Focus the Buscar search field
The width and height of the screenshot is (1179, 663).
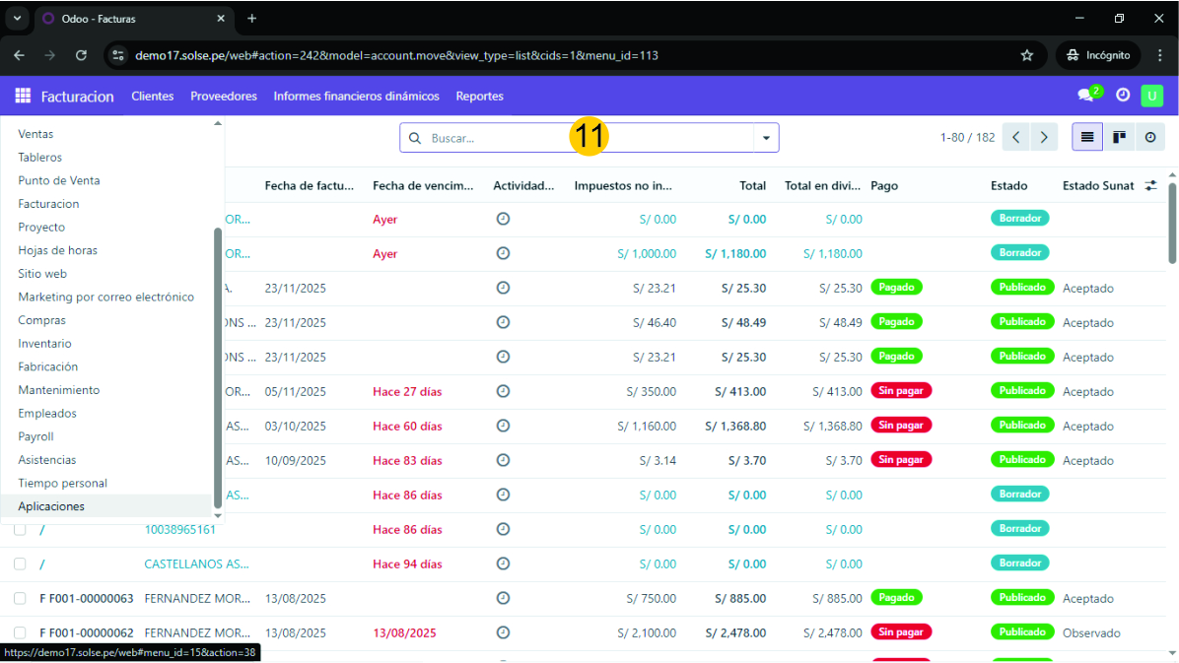pyautogui.click(x=587, y=138)
